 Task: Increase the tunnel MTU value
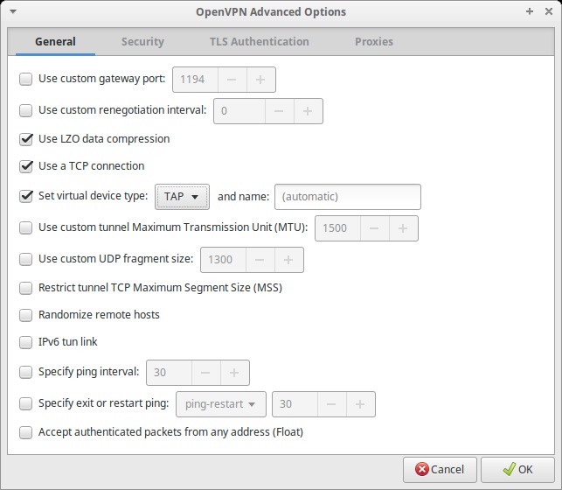pyautogui.click(x=403, y=228)
